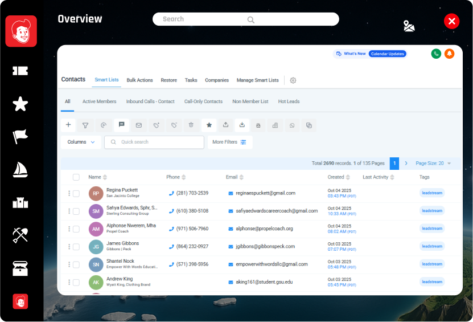Click the green phone dialer icon
This screenshot has height=322, width=473.
point(436,54)
